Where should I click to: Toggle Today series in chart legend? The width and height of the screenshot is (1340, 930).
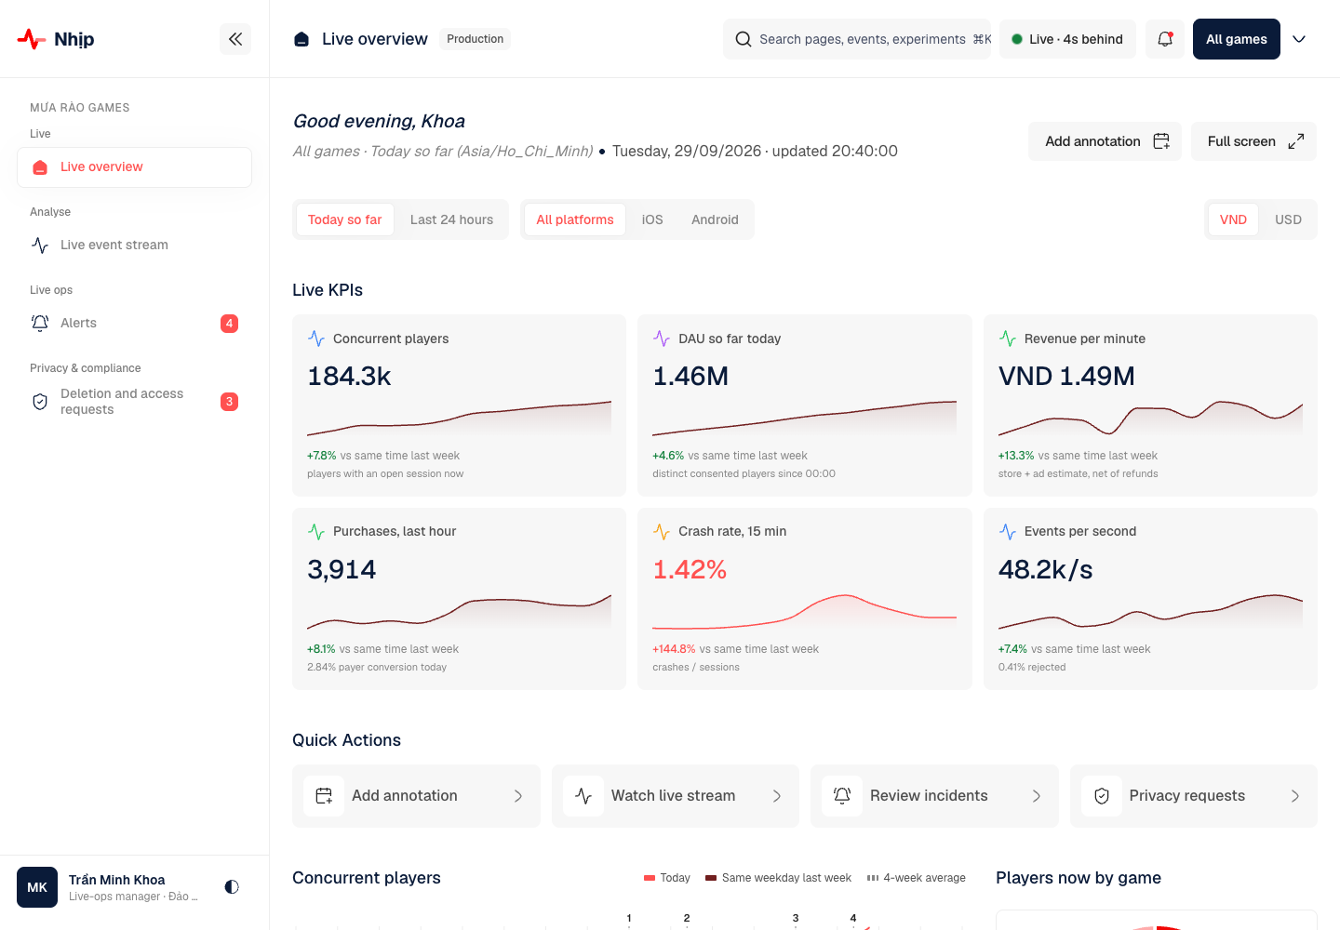point(667,878)
